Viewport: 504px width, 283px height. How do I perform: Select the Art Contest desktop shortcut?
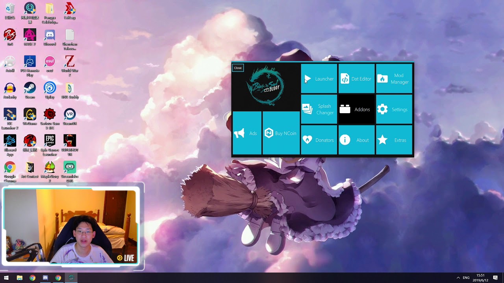point(30,170)
